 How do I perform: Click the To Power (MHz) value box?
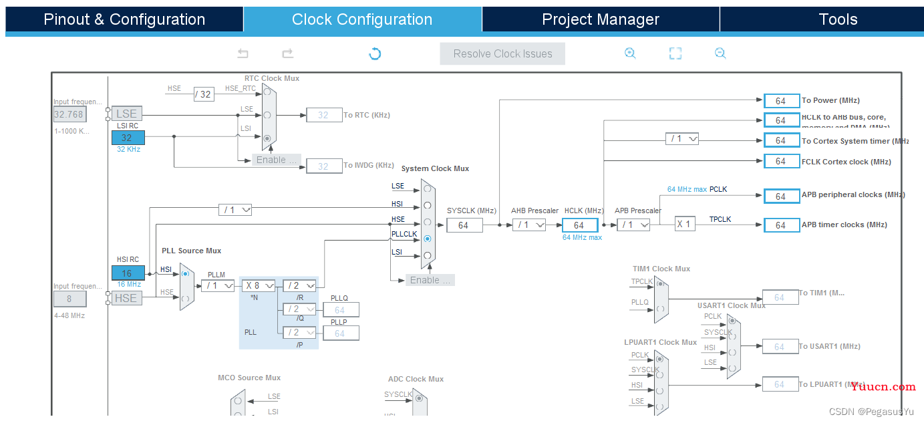[781, 101]
